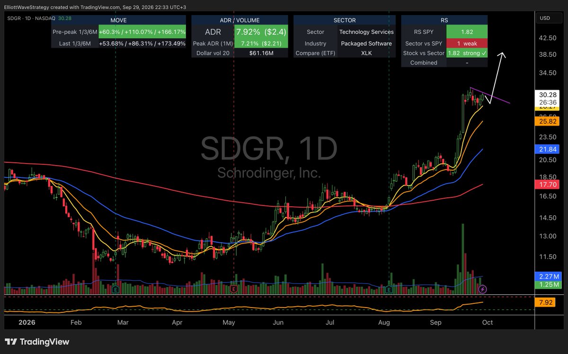Image resolution: width=568 pixels, height=354 pixels.
Task: Click the 38.50 price scale level
Action: [547, 54]
